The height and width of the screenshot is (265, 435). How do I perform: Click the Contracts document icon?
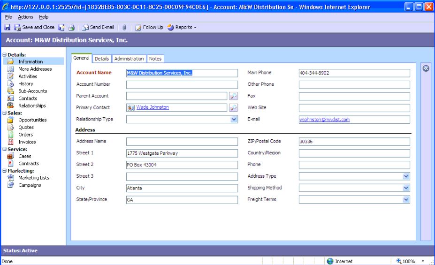[x=10, y=163]
